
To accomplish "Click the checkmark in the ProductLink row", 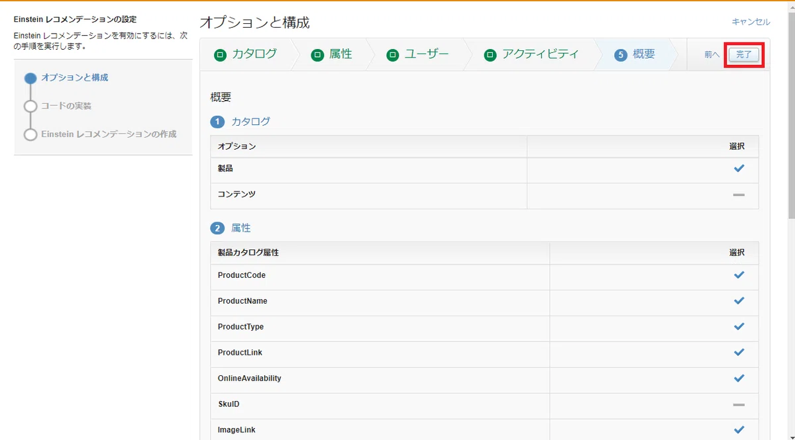I will click(x=739, y=353).
